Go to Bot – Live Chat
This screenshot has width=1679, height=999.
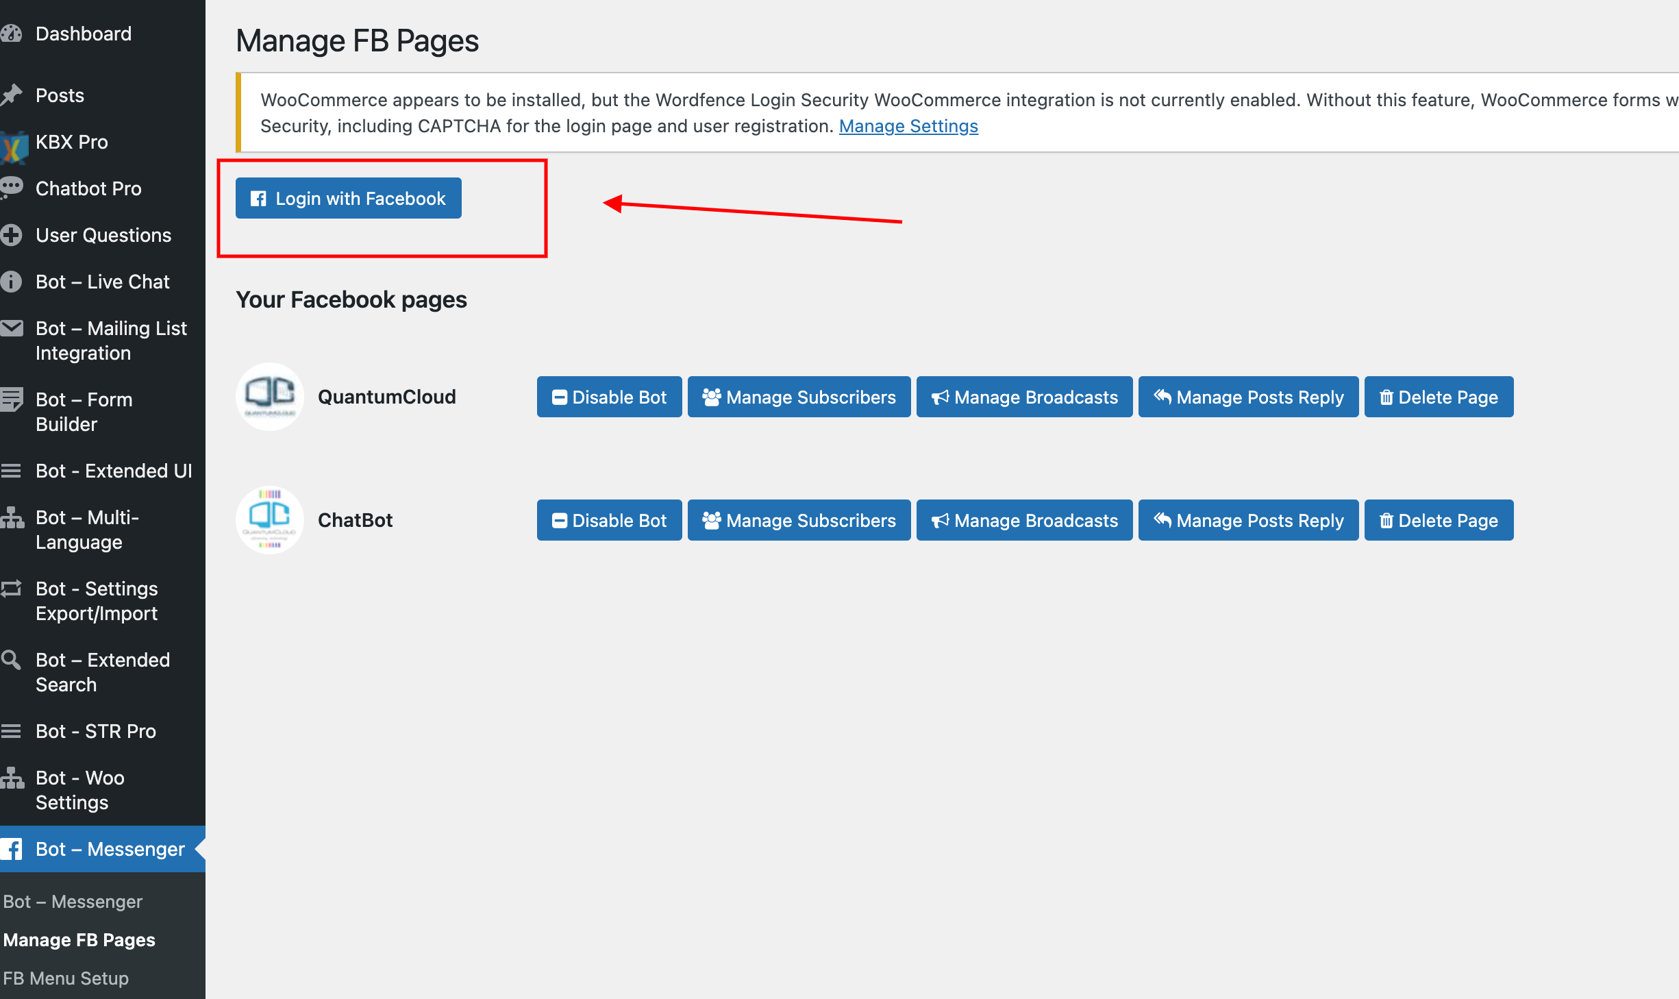coord(103,282)
